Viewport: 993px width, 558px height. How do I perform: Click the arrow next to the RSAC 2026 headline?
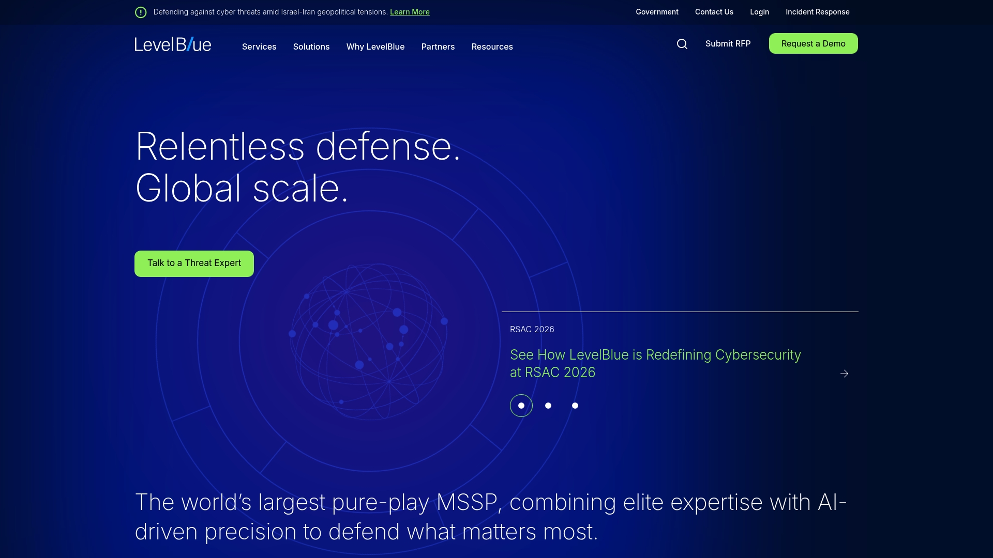point(845,373)
